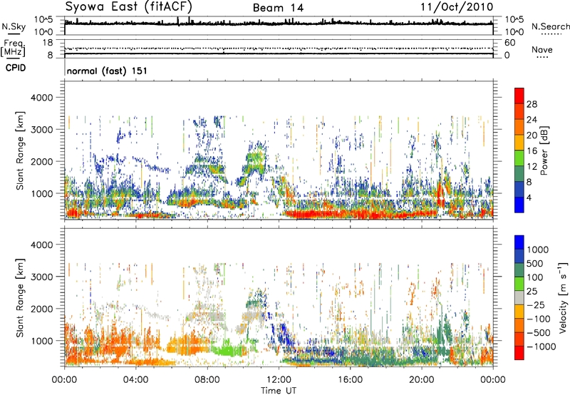Click the '12:00' time axis tick label
The image size is (570, 395).
pos(279,380)
